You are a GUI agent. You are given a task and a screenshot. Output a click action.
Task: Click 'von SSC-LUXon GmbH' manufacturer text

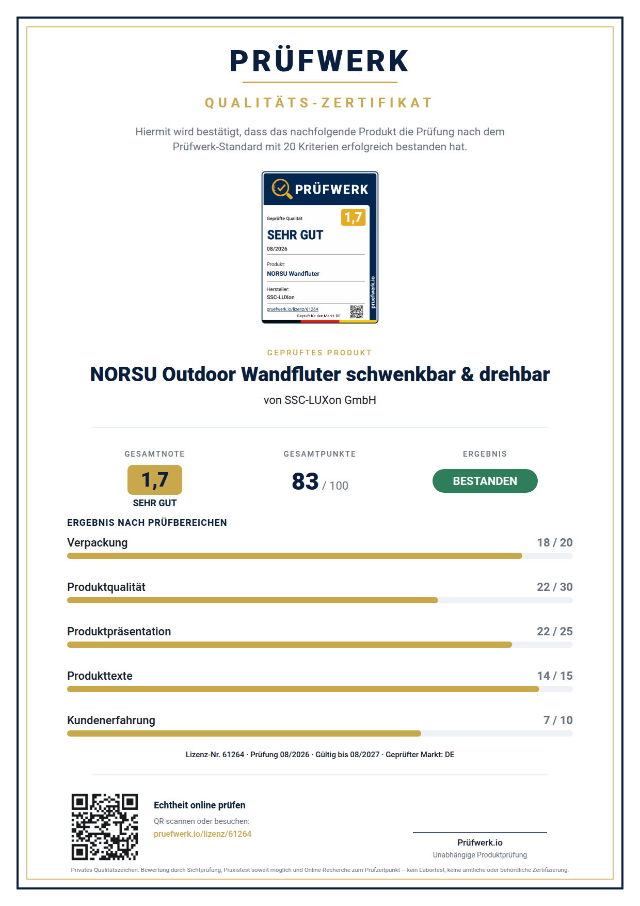[320, 400]
